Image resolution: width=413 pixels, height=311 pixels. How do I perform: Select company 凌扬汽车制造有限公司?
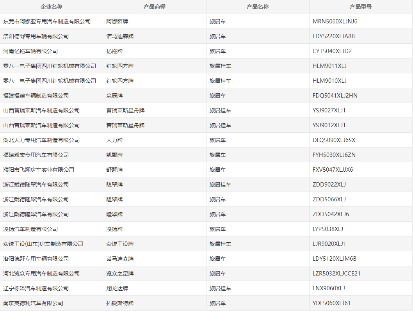(30, 229)
